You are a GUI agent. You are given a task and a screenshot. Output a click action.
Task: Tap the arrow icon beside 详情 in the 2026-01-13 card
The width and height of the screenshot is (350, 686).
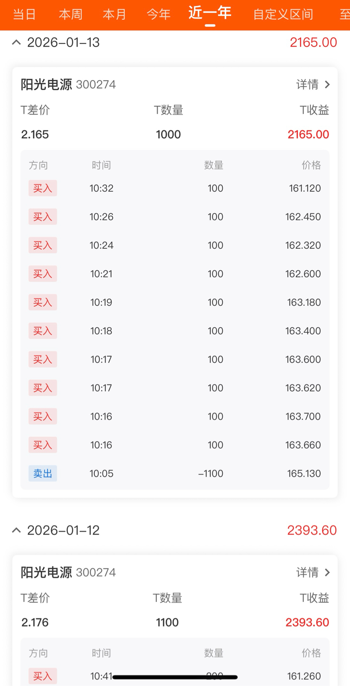[327, 84]
